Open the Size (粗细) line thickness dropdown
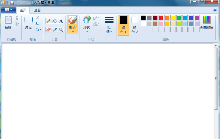 pyautogui.click(x=109, y=25)
